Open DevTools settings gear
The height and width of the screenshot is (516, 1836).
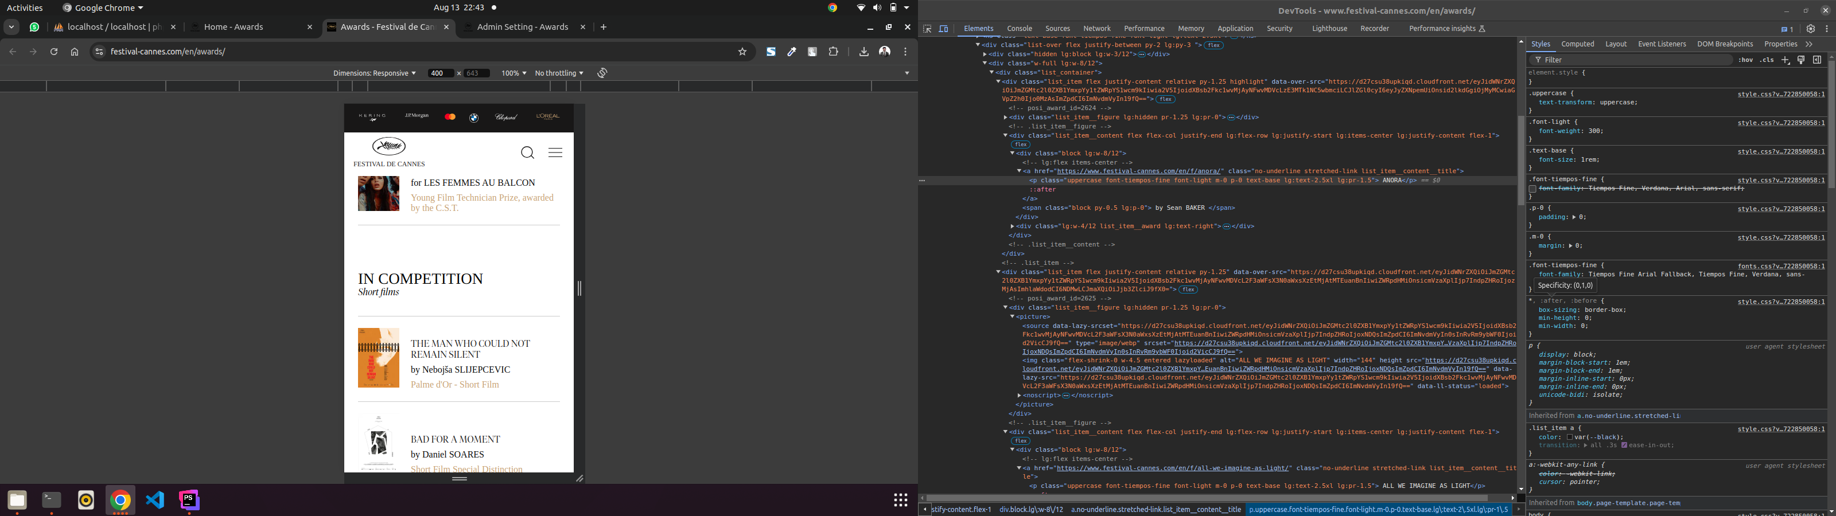pos(1810,29)
